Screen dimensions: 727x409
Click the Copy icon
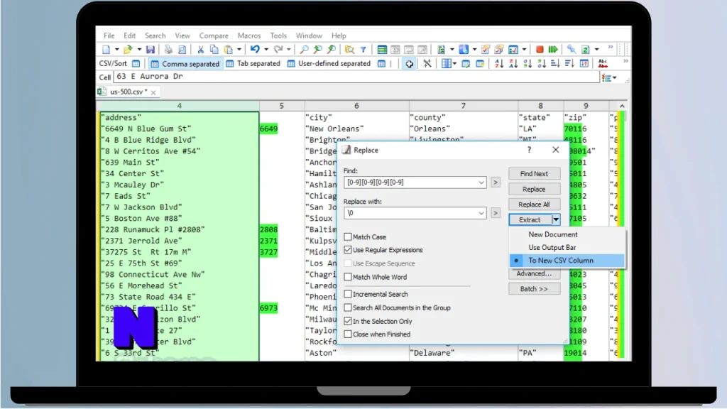(214, 50)
